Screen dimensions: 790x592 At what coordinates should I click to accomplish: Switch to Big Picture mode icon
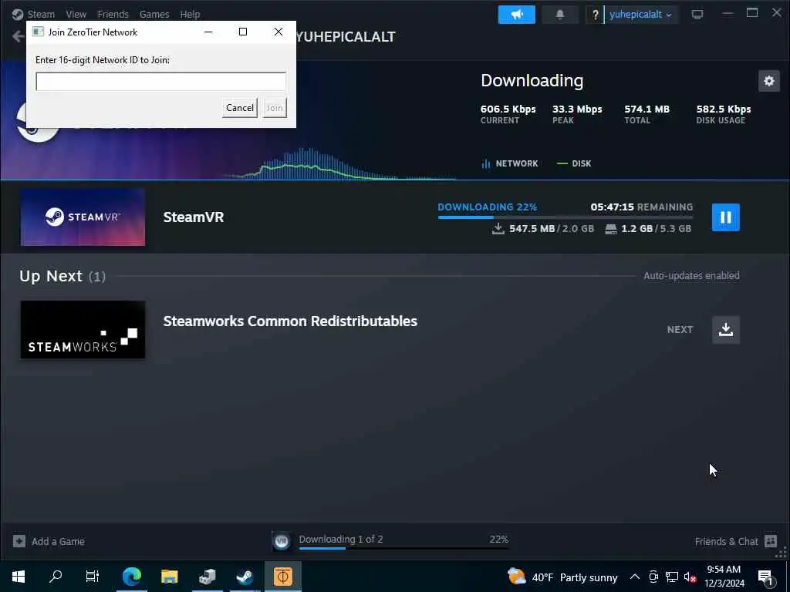click(697, 15)
